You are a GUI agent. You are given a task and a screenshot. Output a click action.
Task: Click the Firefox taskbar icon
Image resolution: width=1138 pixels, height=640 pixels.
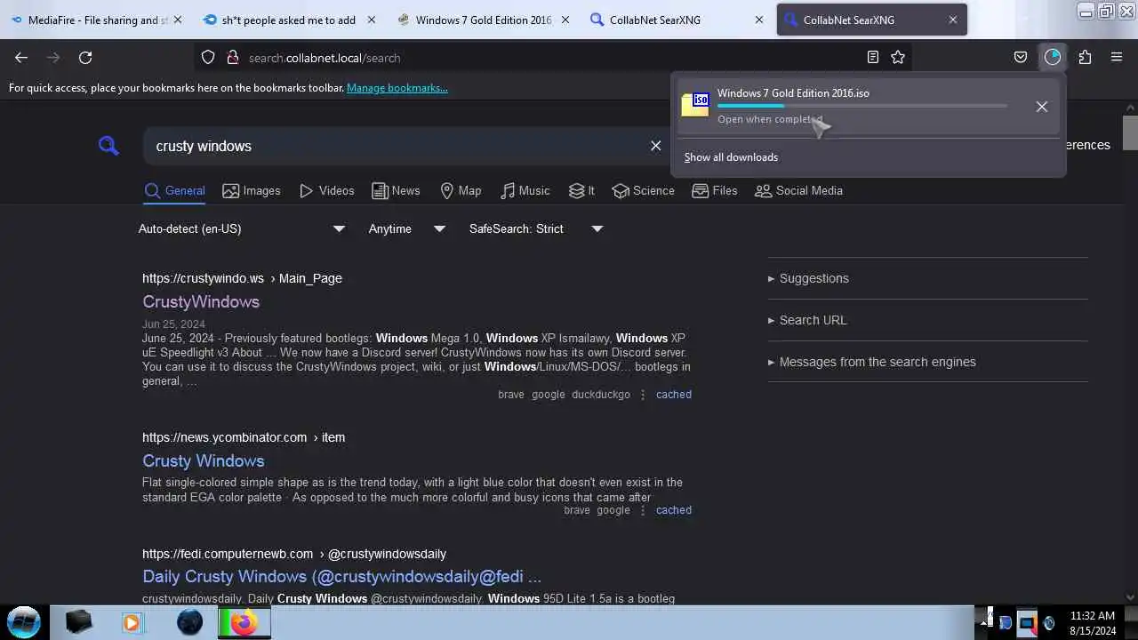point(244,622)
